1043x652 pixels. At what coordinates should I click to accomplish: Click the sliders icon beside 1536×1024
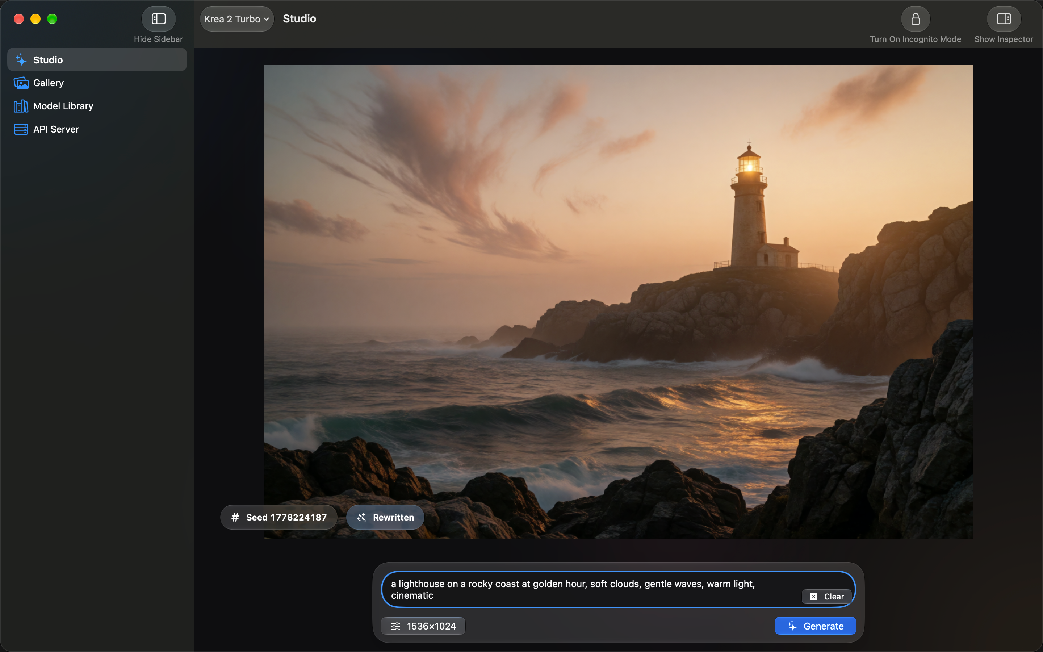pos(395,627)
